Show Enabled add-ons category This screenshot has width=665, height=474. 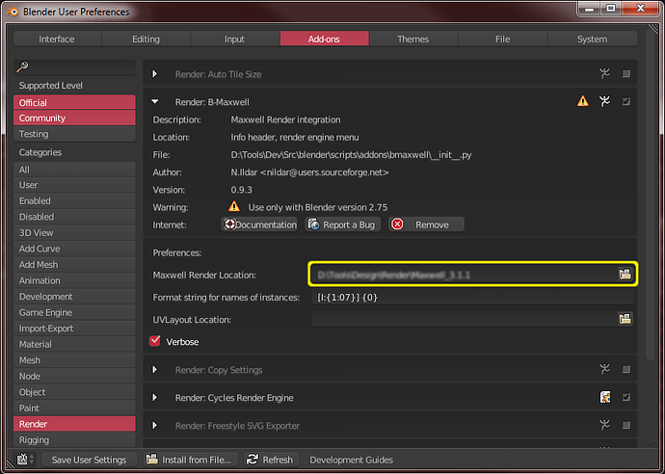coord(74,201)
